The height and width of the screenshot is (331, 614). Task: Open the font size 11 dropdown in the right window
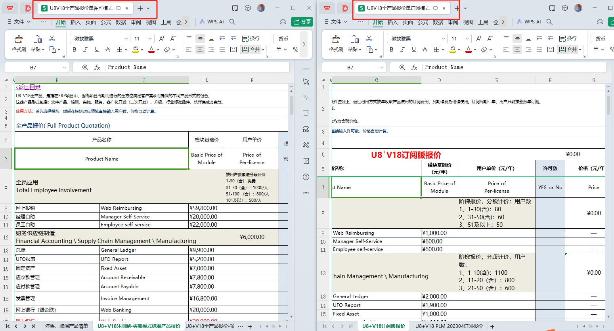467,38
